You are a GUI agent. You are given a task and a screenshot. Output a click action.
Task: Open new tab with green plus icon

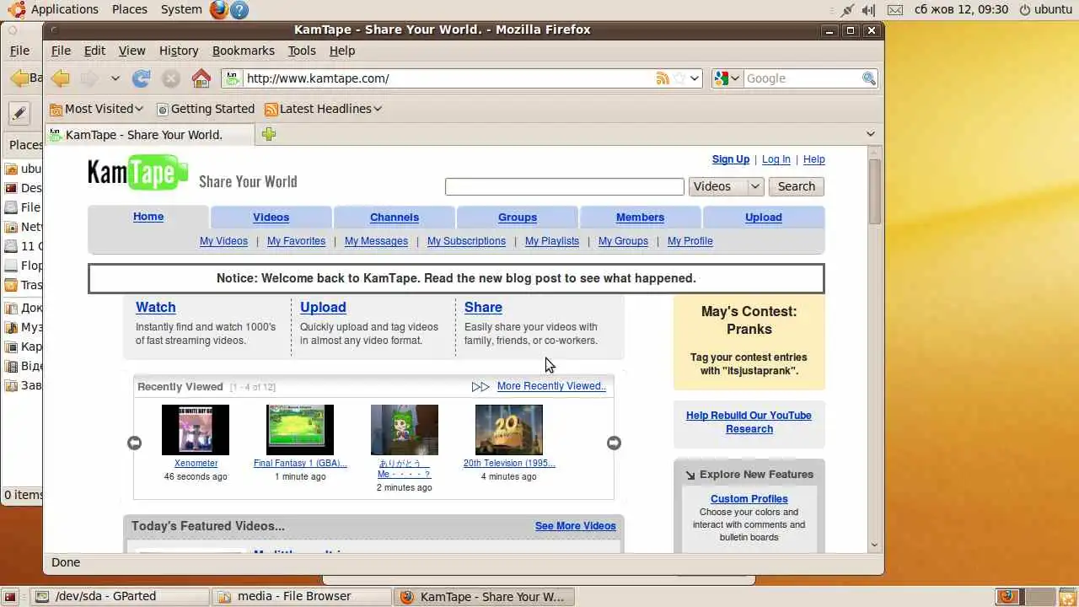(269, 134)
